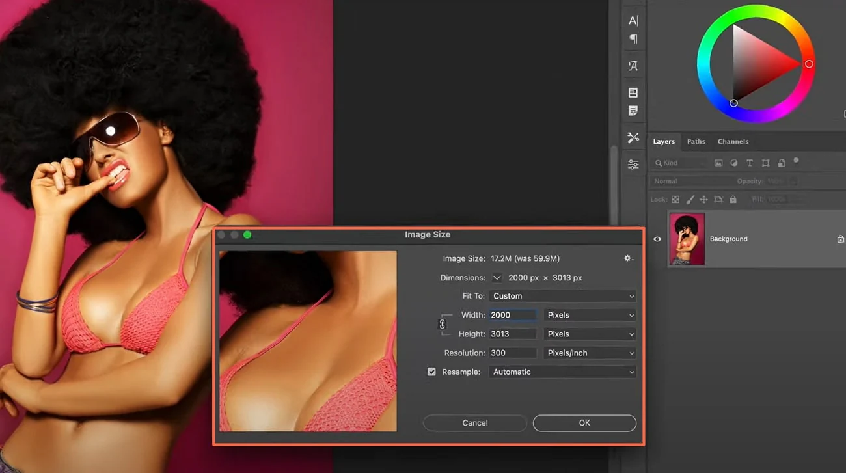The height and width of the screenshot is (473, 846).
Task: Click the Resolution input field
Action: (x=513, y=353)
